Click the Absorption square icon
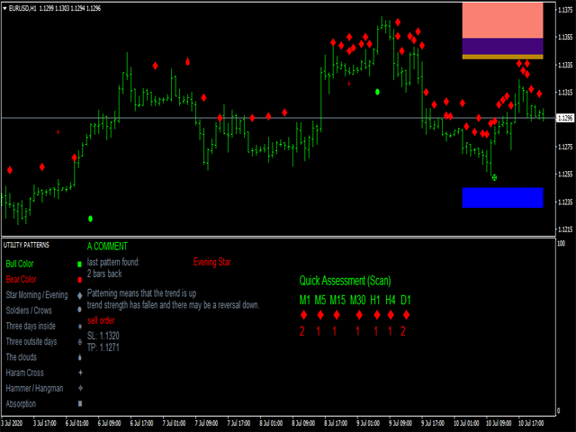 coord(80,403)
